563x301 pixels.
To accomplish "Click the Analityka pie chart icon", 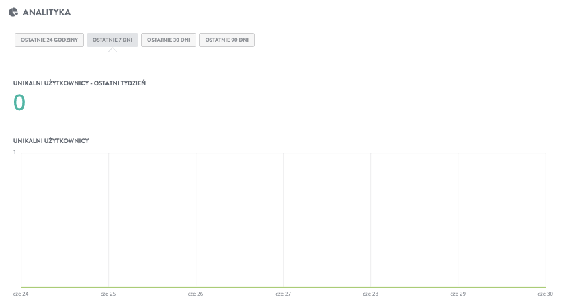I will [13, 12].
